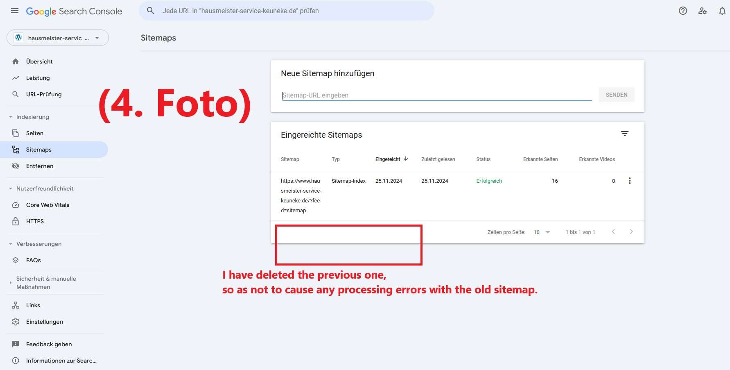Open Entfernen in the sidebar
Viewport: 730px width, 370px height.
click(x=54, y=166)
